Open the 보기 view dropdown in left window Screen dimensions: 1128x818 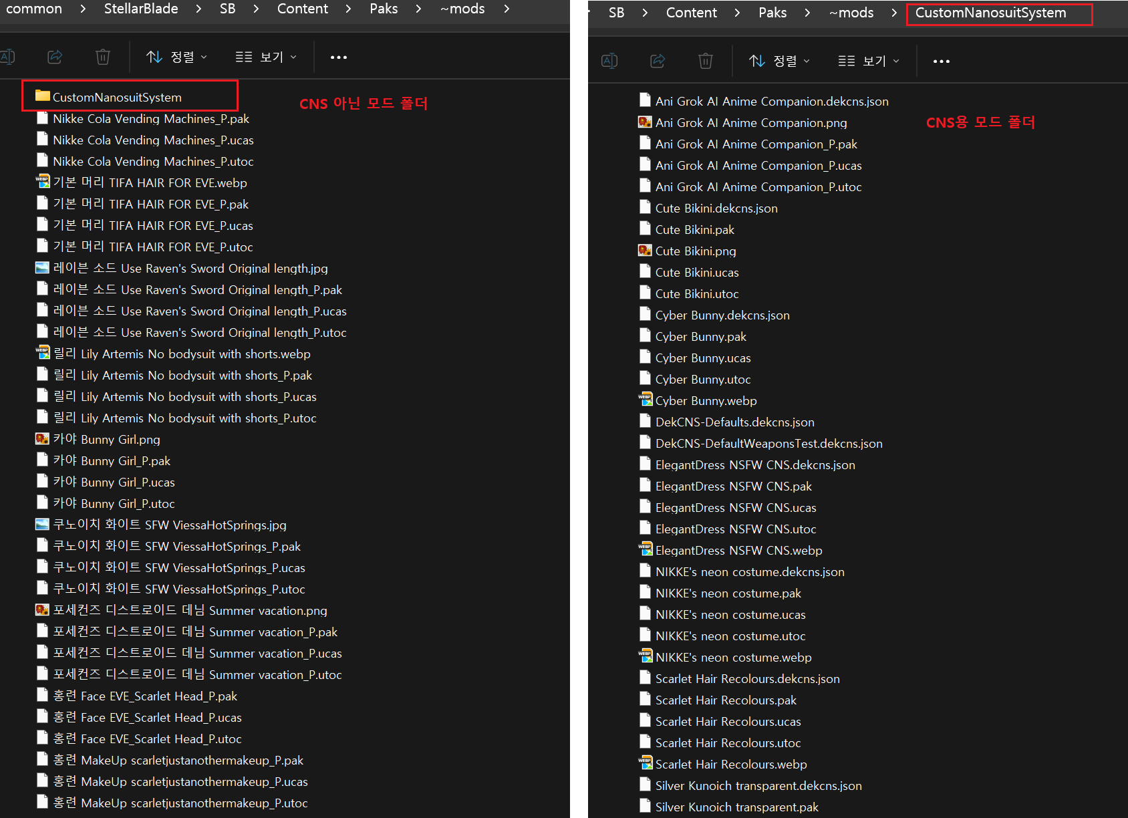[x=266, y=57]
